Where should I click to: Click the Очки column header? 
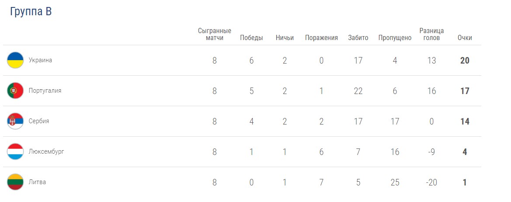465,37
